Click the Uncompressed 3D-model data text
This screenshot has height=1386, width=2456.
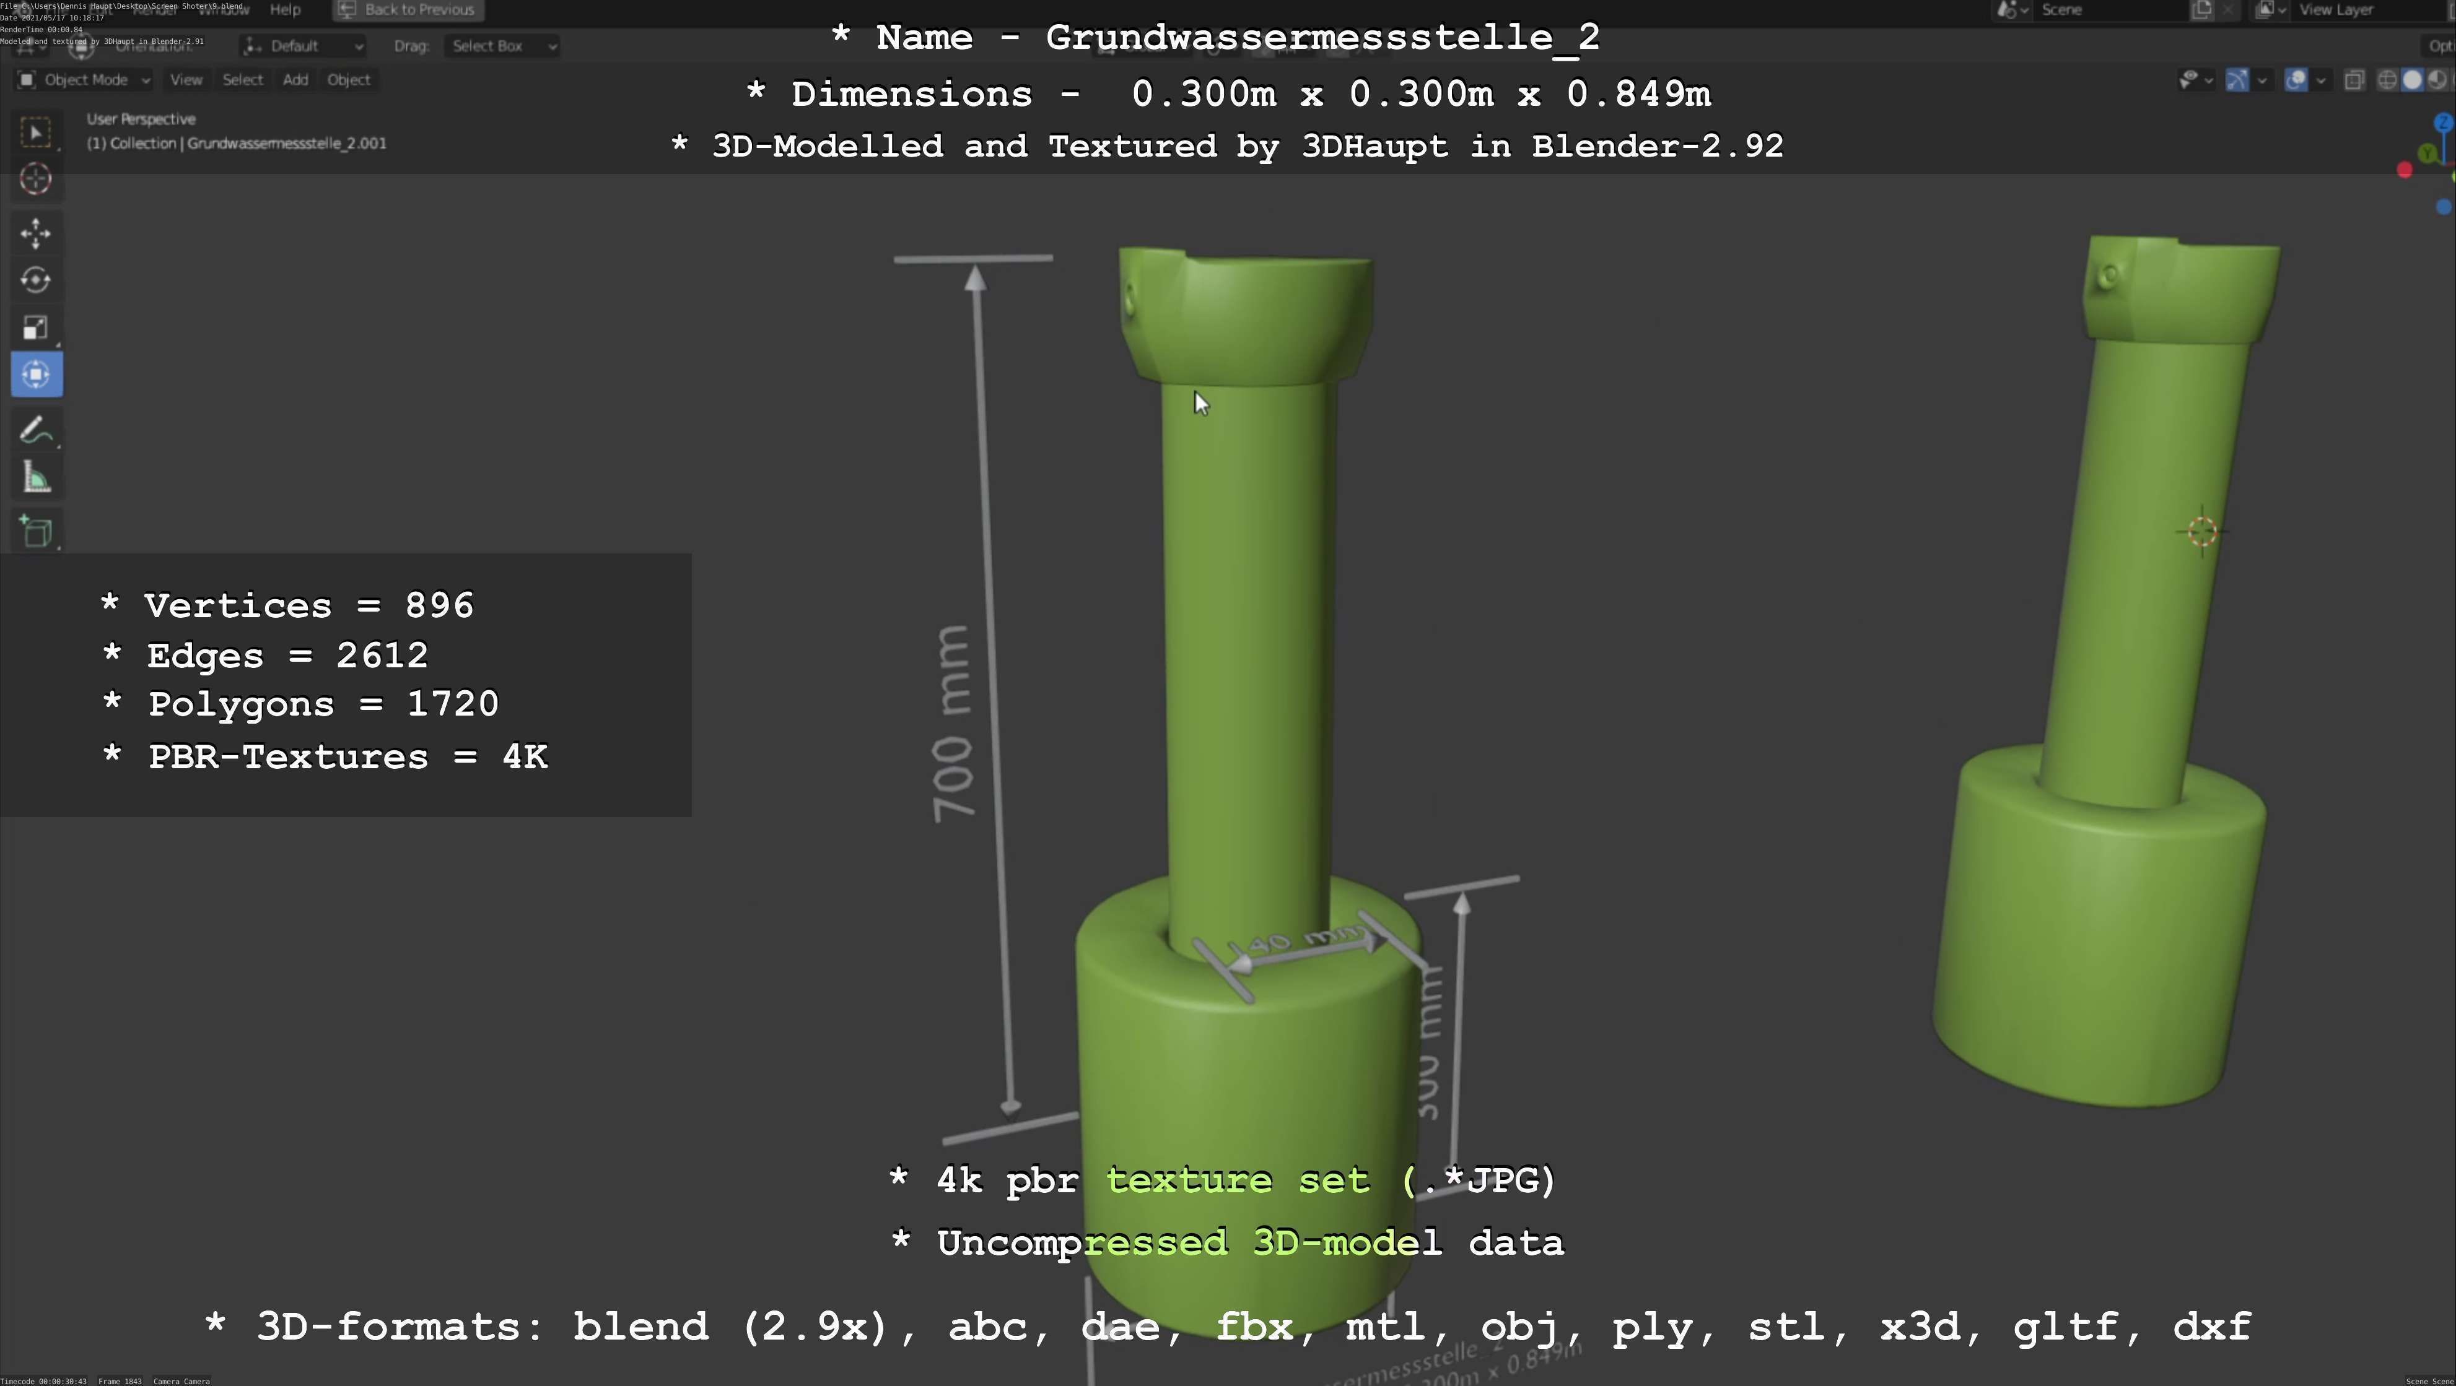1228,1243
